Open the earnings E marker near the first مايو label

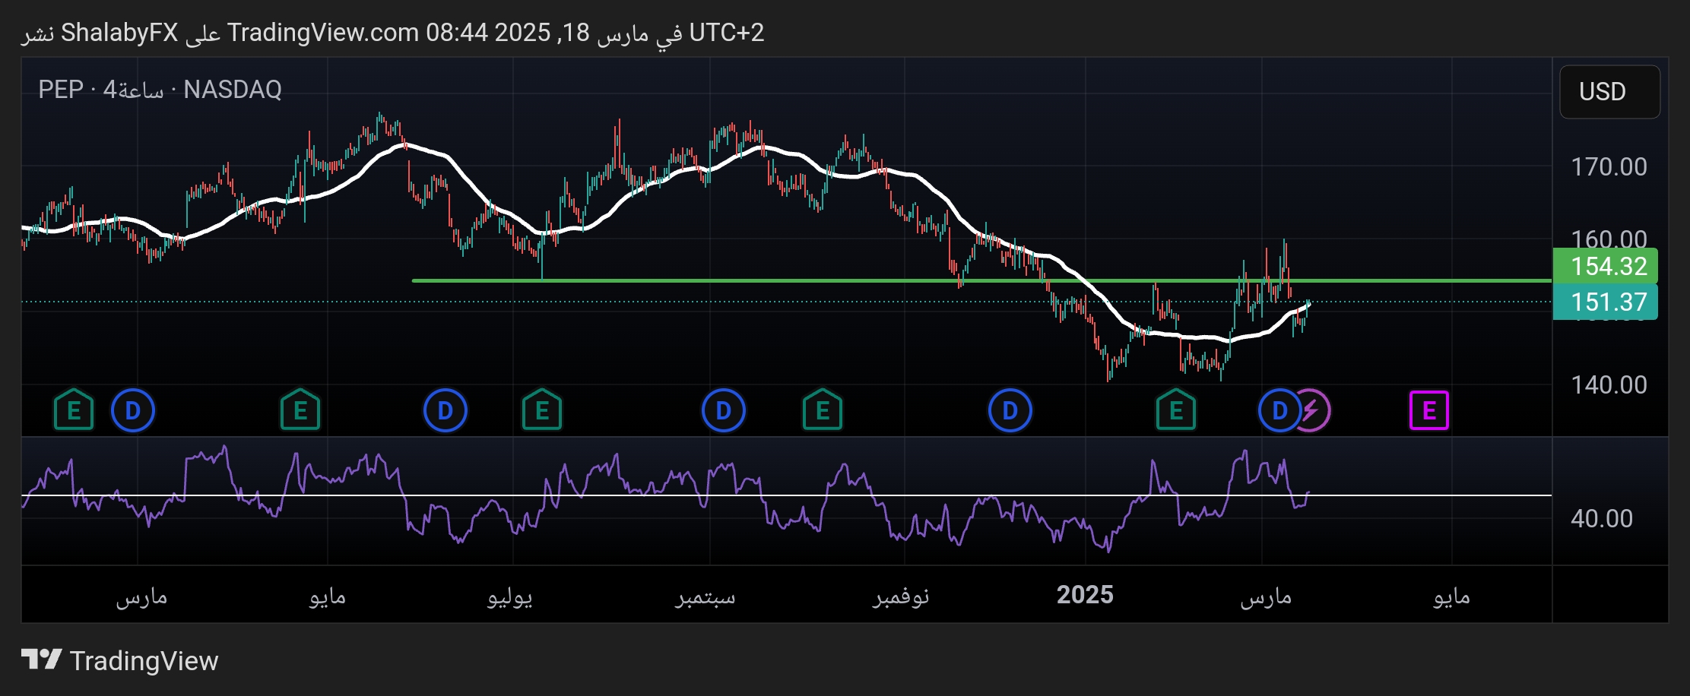300,411
